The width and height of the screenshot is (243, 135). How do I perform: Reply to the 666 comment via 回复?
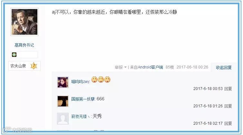[228, 106]
